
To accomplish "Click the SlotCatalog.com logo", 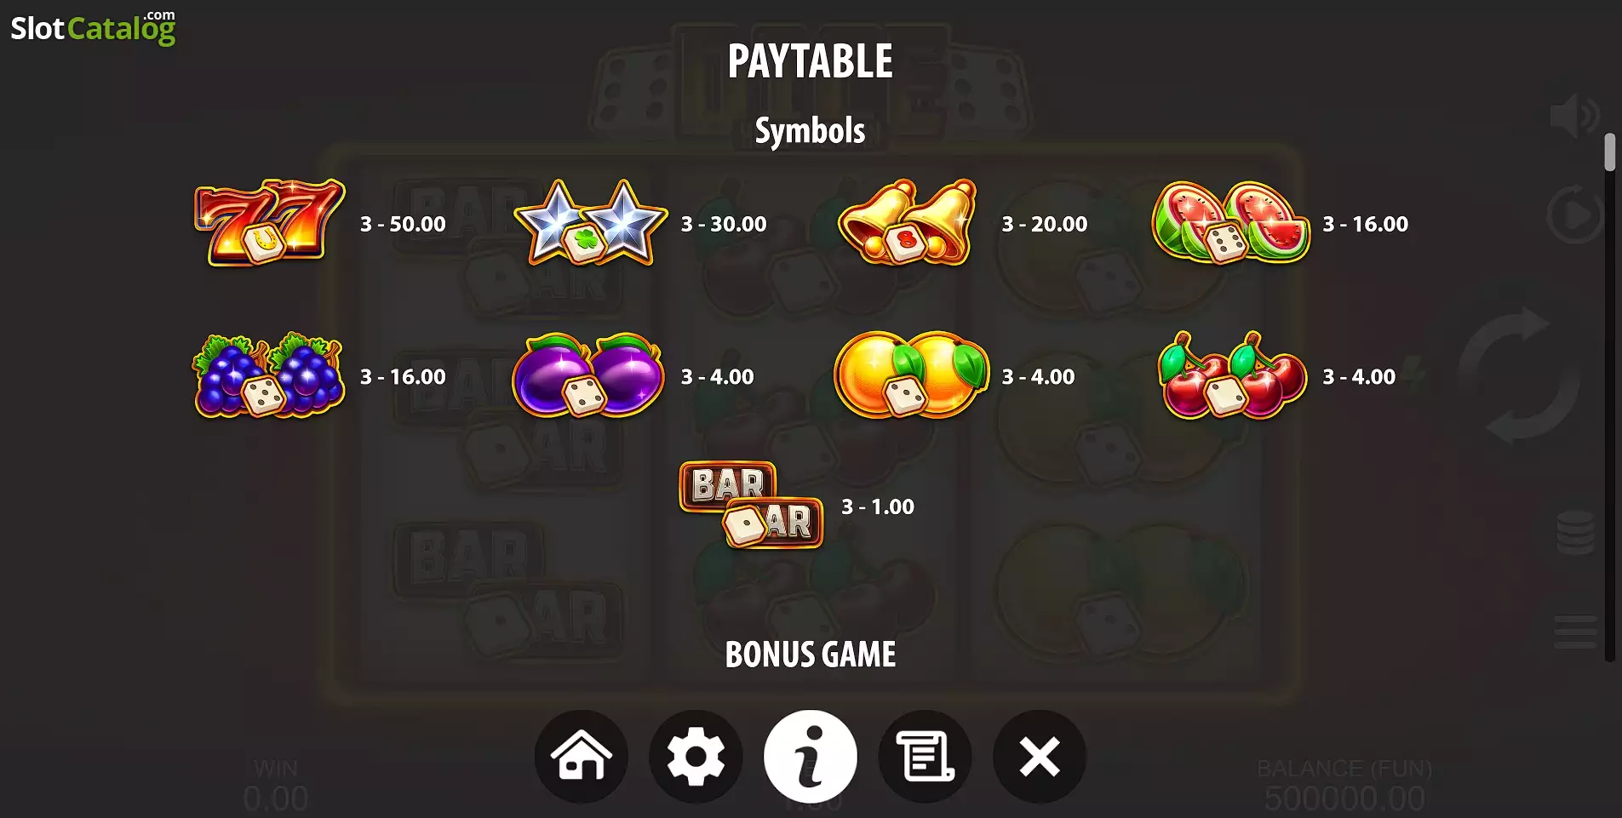I will pyautogui.click(x=93, y=28).
